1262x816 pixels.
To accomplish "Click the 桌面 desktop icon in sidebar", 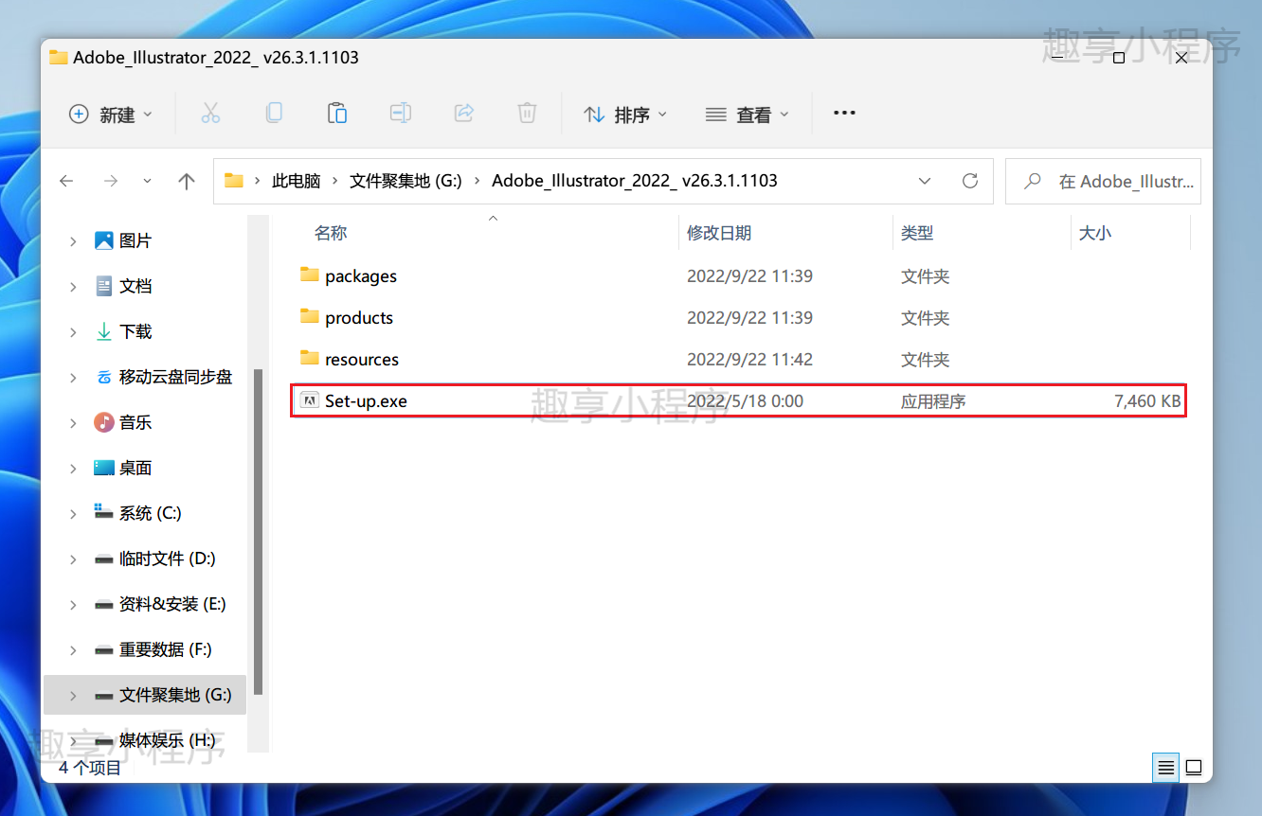I will 104,468.
